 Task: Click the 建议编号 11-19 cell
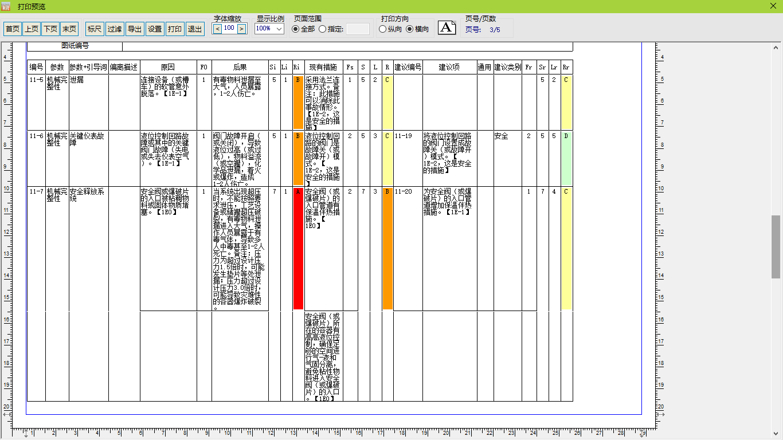(408, 158)
